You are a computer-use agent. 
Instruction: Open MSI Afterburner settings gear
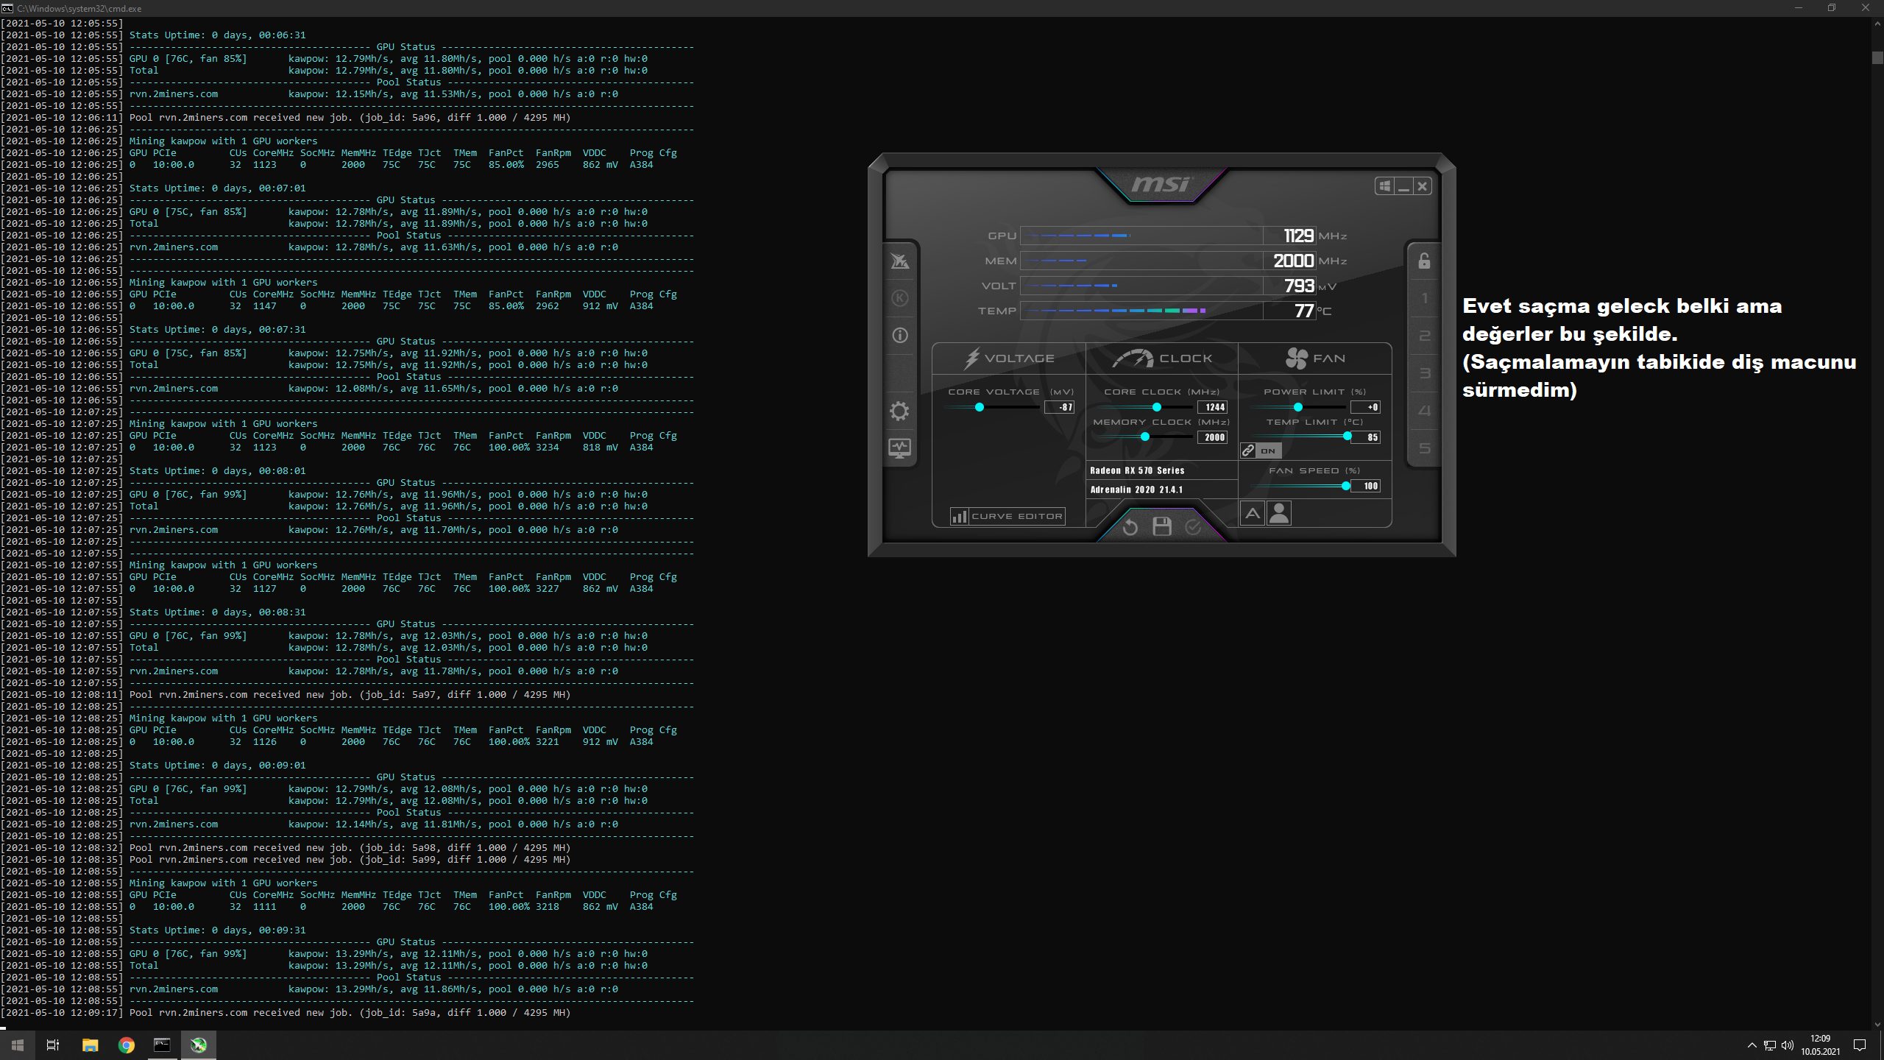coord(899,411)
